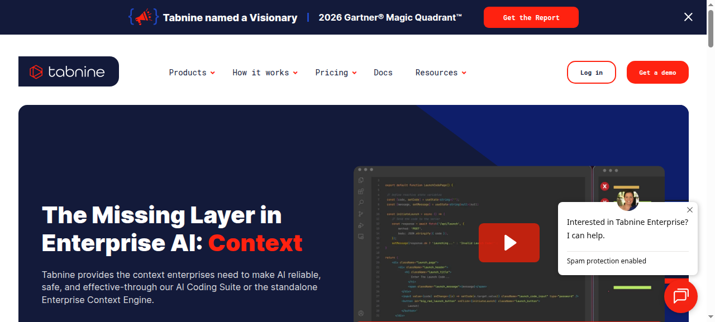The image size is (715, 322).
Task: Click the '2026 Gartner Magic Quadrant' banner text
Action: click(x=390, y=17)
